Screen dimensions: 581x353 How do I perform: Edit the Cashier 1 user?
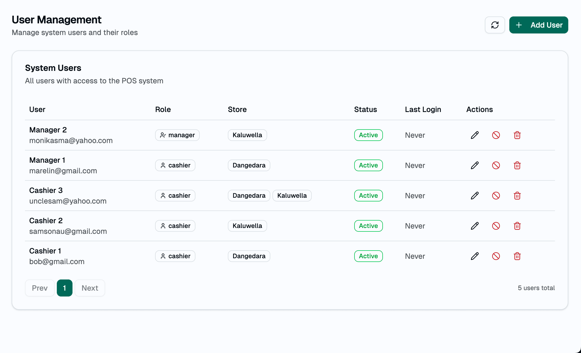tap(475, 256)
